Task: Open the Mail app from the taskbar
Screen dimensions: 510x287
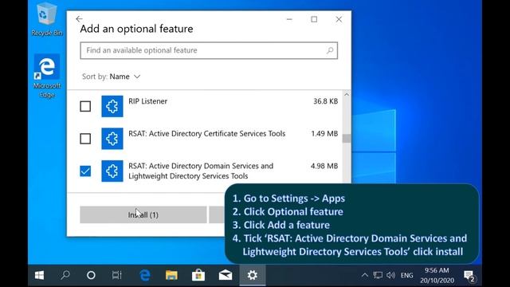Action: (x=226, y=275)
